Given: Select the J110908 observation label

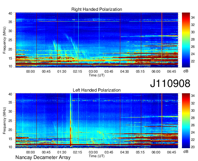Looking at the screenshot, I should (x=170, y=83).
